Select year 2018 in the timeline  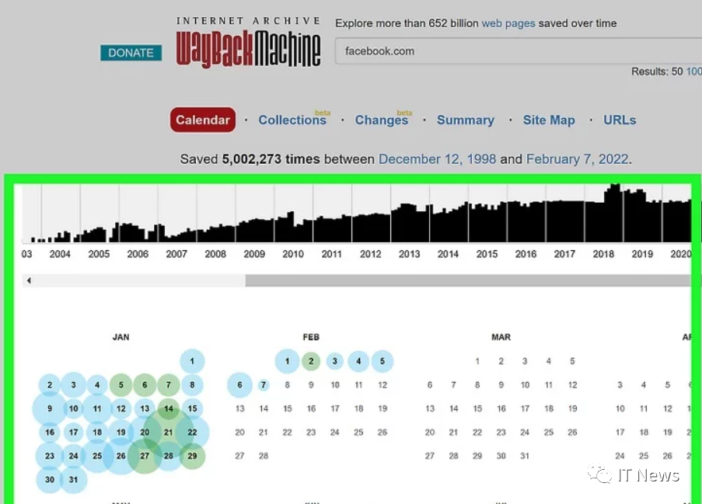coord(603,254)
